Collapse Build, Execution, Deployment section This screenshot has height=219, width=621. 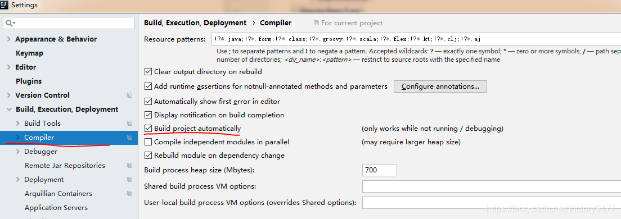click(8, 109)
